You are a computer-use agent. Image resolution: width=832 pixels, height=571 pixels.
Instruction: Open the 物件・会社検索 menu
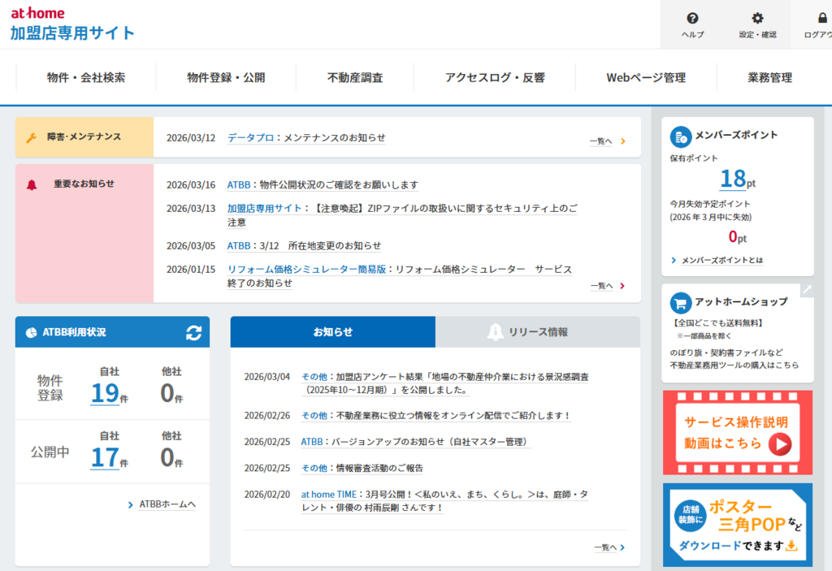tap(86, 78)
